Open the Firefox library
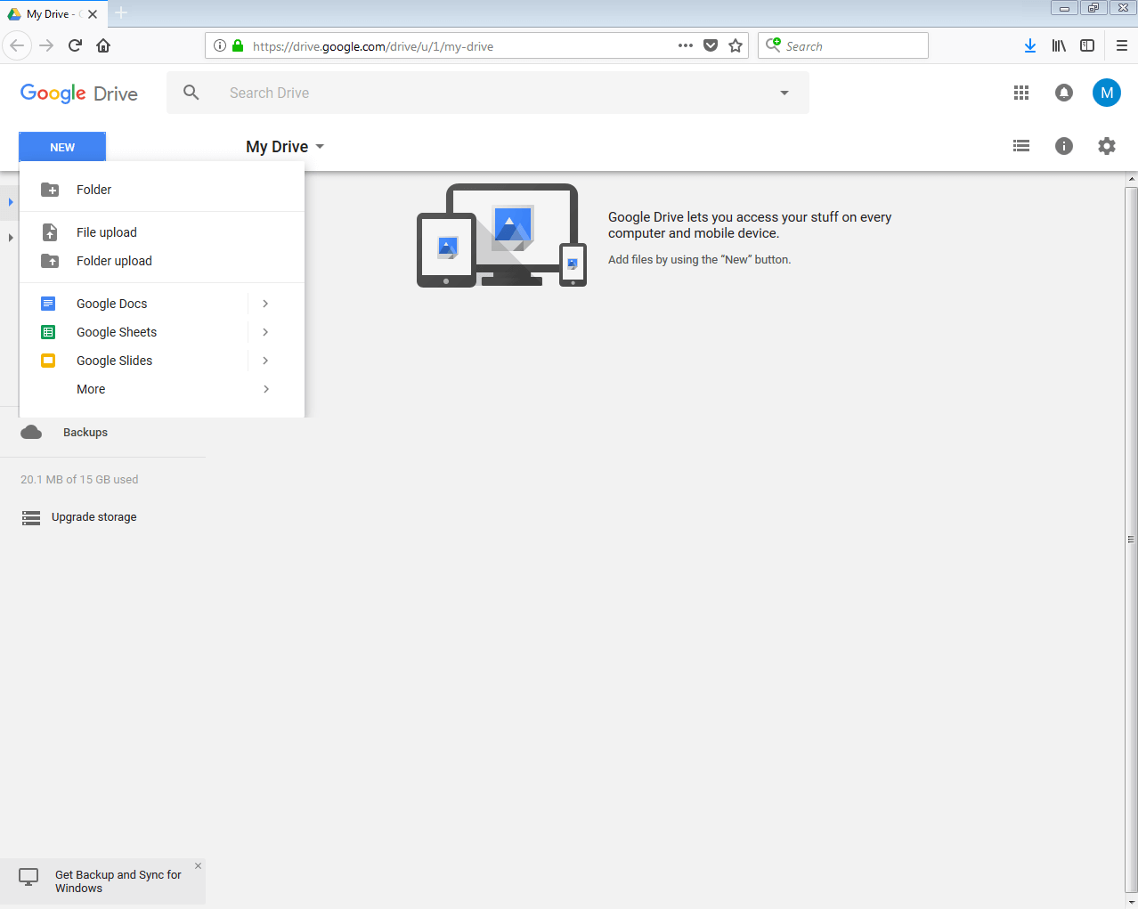Screen dimensions: 1138x909 [1059, 45]
